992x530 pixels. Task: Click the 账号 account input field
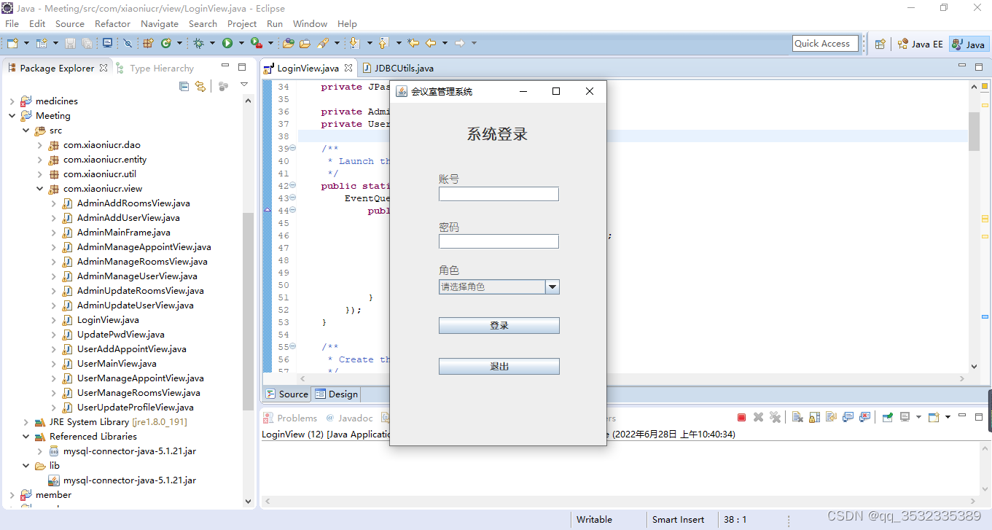point(499,194)
